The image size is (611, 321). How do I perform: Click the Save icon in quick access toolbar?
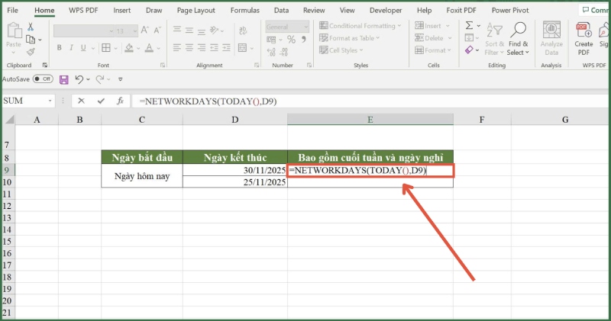(x=63, y=79)
